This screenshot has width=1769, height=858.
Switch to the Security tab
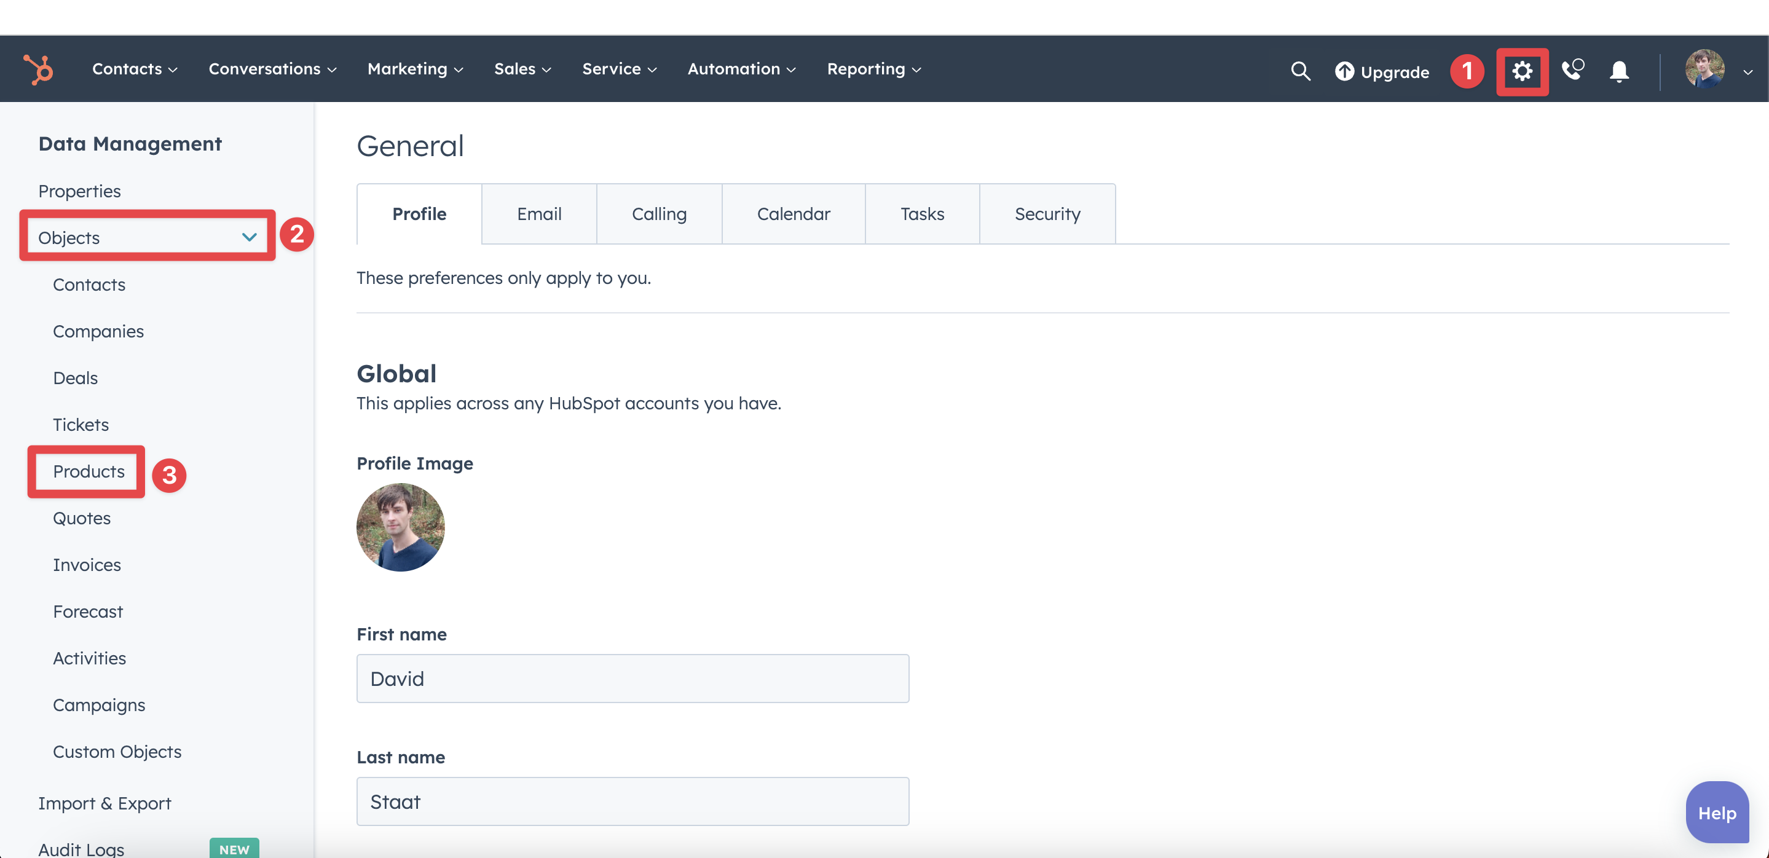click(x=1047, y=213)
